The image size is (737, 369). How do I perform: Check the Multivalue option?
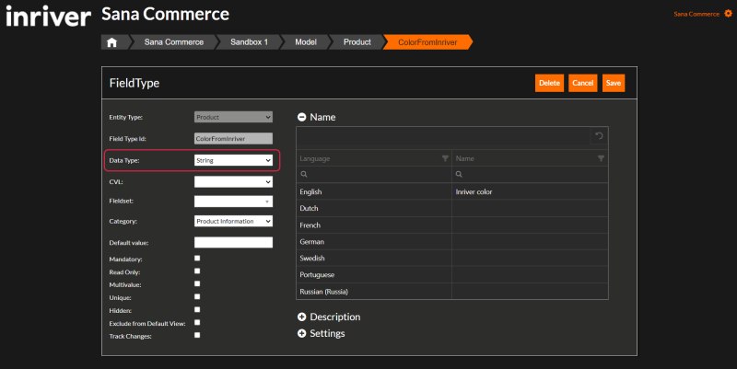click(x=197, y=283)
